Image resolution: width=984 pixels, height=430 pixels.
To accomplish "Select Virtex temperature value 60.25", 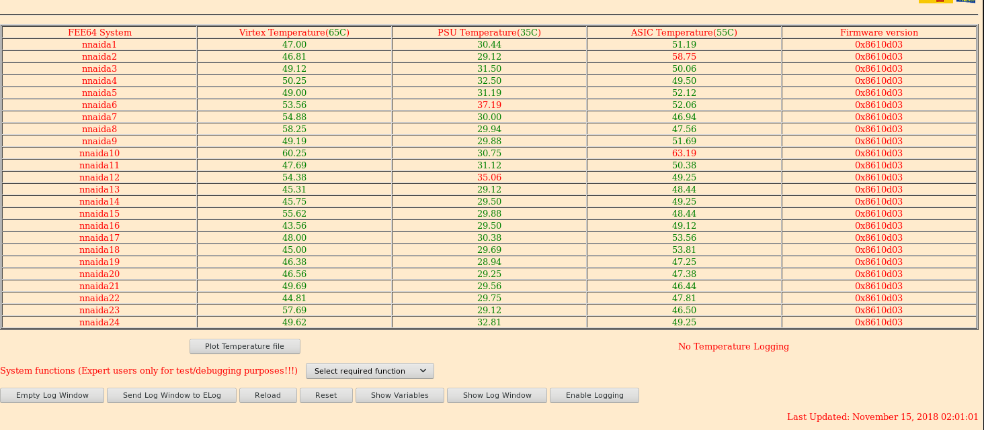I will (x=294, y=153).
